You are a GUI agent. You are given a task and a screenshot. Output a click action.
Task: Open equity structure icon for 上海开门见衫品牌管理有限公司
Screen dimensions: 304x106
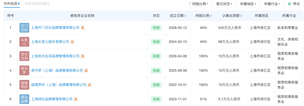(x=83, y=28)
